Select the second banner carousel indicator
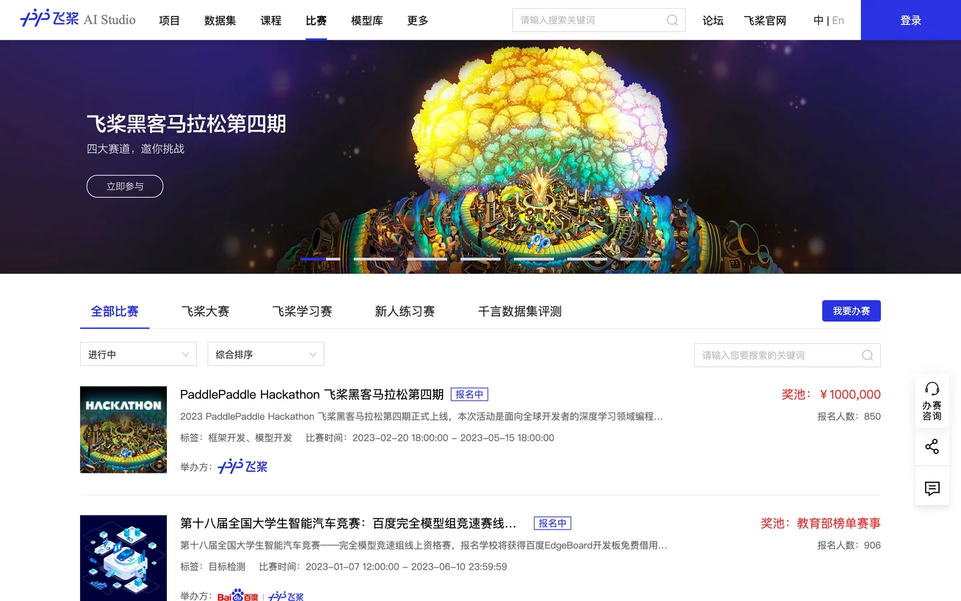The width and height of the screenshot is (961, 601). 374,258
